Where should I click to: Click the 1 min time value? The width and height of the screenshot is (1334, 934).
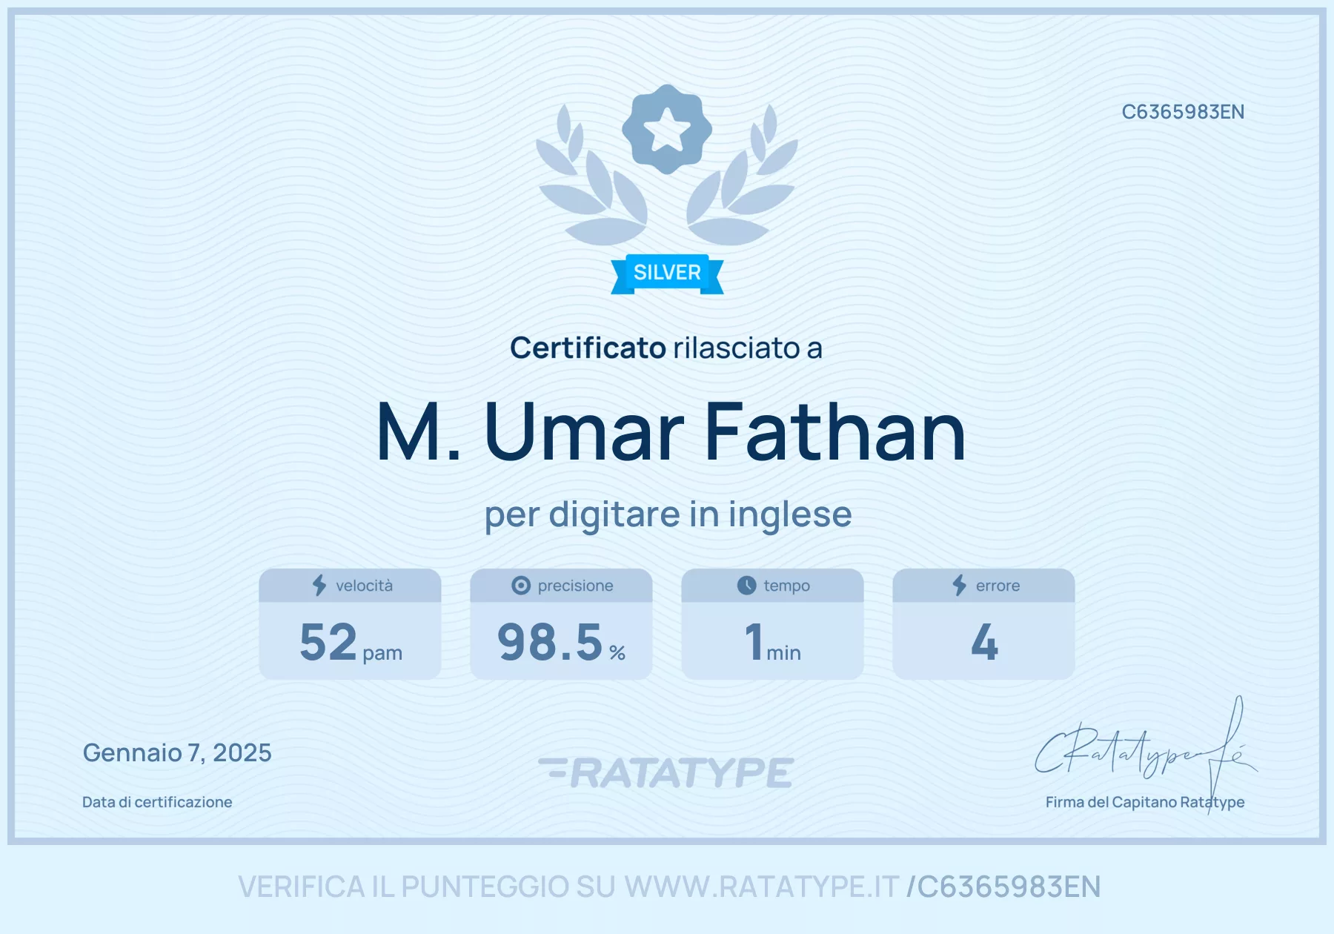[x=772, y=642]
